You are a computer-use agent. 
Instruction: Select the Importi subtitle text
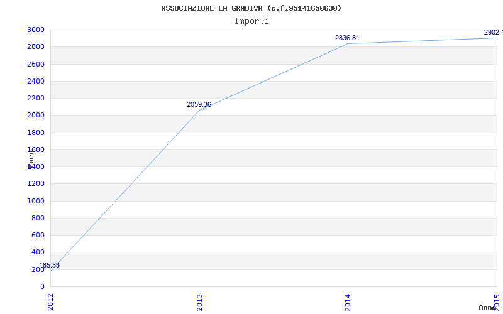(x=251, y=21)
